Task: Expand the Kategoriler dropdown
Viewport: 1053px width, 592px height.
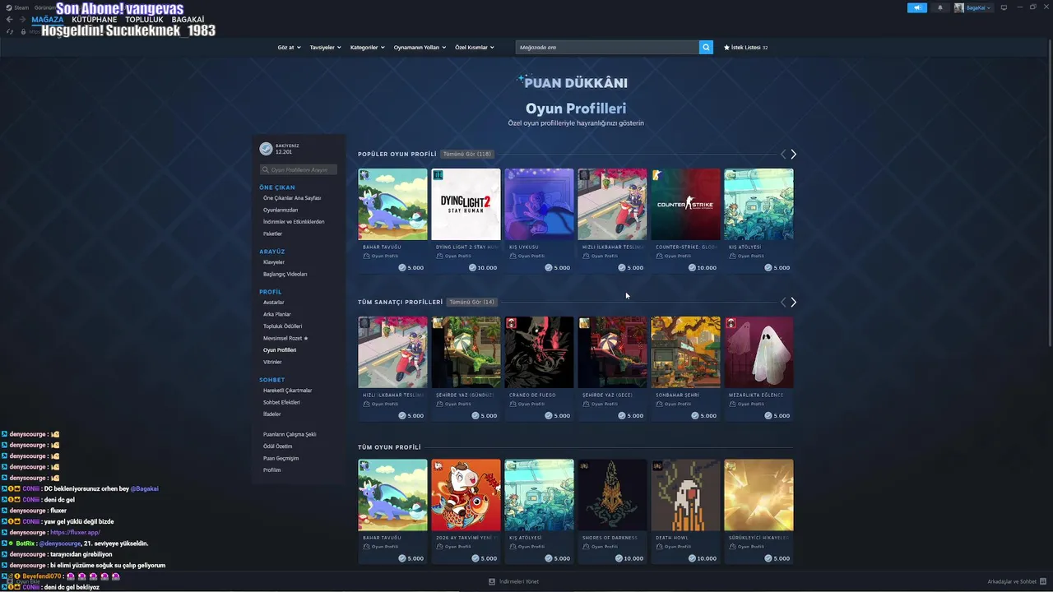Action: pyautogui.click(x=367, y=48)
